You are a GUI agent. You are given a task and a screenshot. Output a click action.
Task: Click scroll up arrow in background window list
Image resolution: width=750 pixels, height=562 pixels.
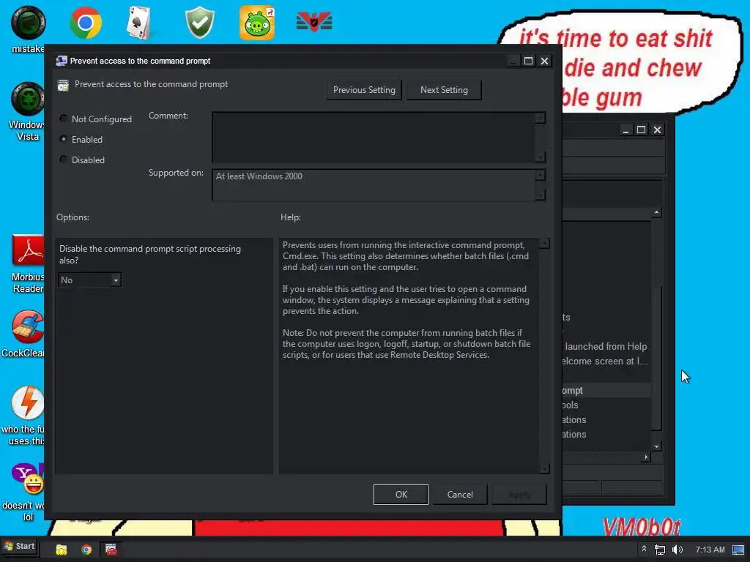pyautogui.click(x=657, y=213)
